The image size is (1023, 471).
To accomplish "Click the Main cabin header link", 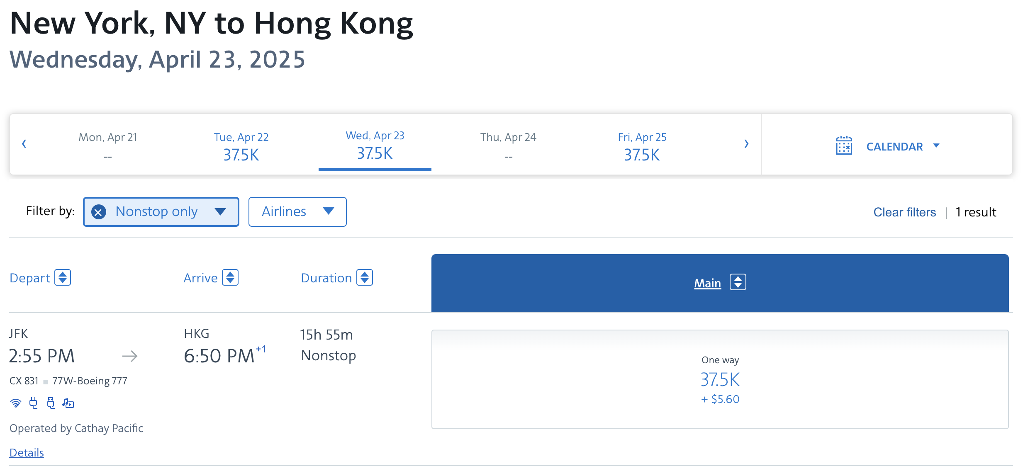I will pos(707,283).
